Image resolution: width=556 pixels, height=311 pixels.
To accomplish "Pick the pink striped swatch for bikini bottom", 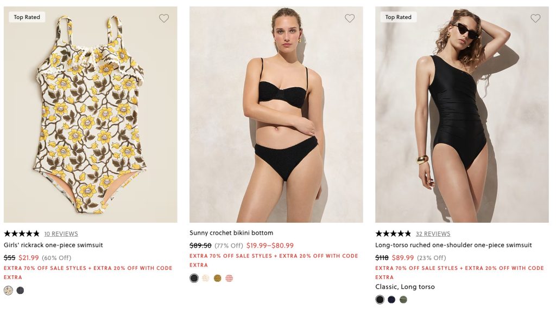I will 229,278.
